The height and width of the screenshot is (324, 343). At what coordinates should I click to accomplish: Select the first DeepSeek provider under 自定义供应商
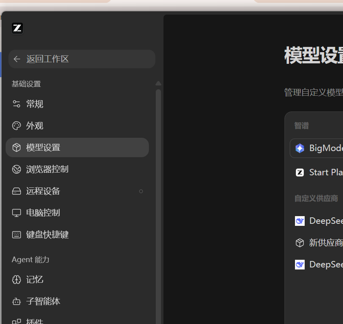[316, 221]
